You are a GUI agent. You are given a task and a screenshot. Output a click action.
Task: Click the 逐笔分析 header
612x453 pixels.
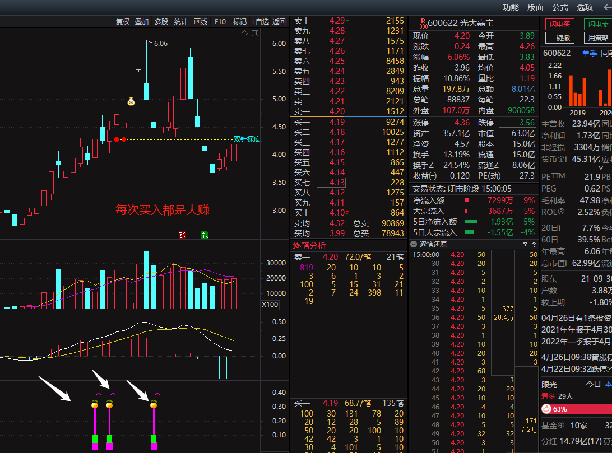coord(309,246)
